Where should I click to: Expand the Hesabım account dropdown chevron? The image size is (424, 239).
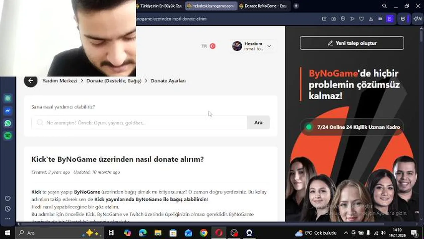point(269,46)
